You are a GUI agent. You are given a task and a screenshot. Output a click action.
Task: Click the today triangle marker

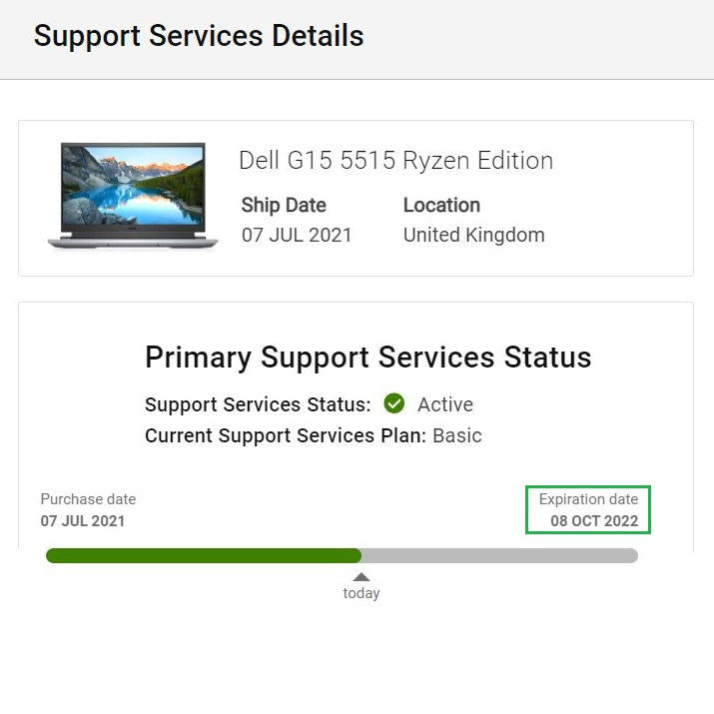pyautogui.click(x=361, y=577)
